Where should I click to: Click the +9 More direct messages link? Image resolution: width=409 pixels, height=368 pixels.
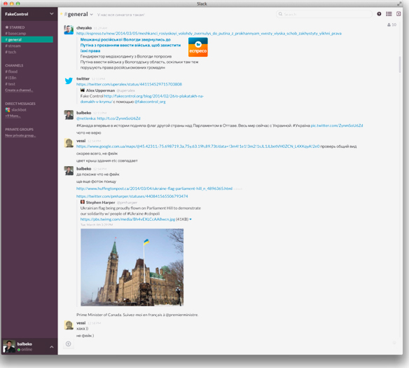[13, 116]
